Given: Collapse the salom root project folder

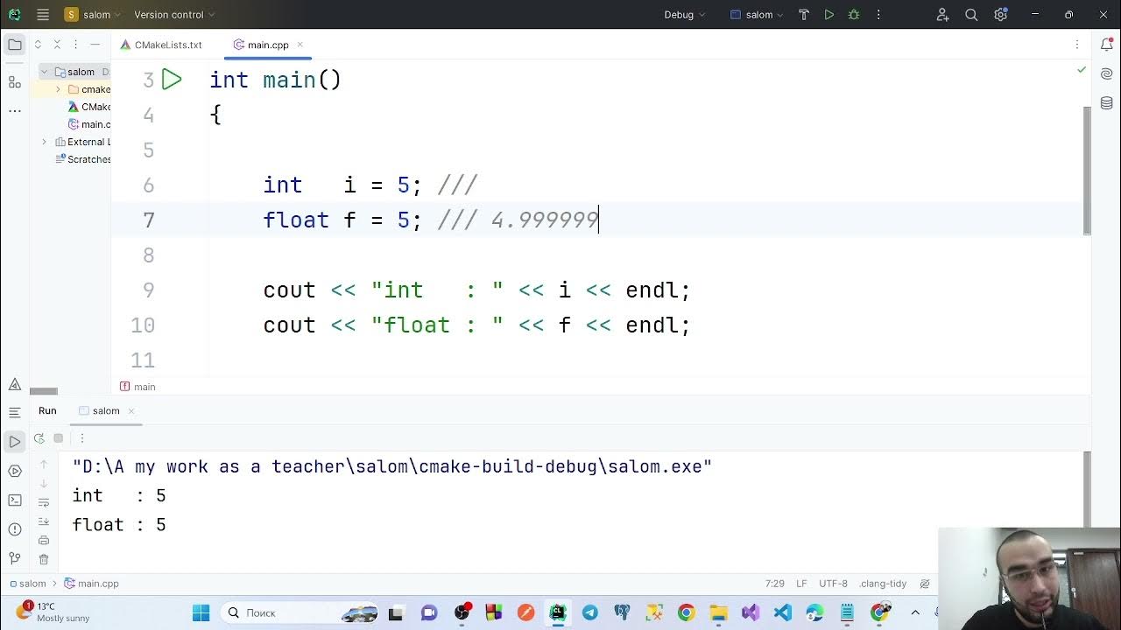Looking at the screenshot, I should pos(44,72).
